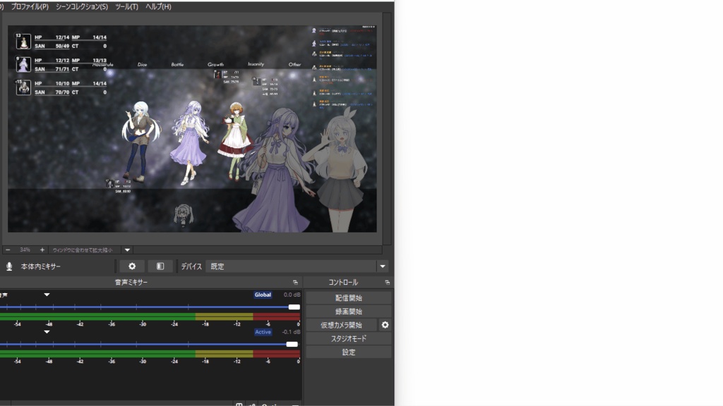Open source filters icon beside gear
This screenshot has width=723, height=406.
160,266
